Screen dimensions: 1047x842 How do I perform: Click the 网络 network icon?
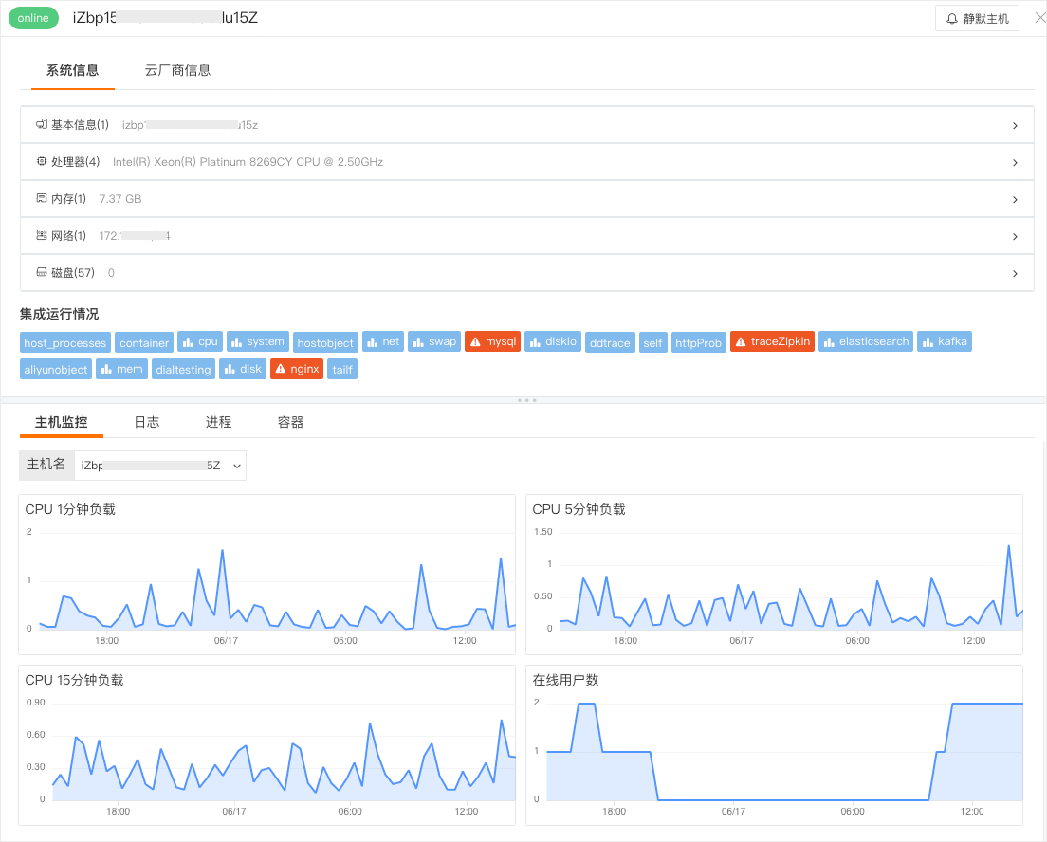click(42, 235)
